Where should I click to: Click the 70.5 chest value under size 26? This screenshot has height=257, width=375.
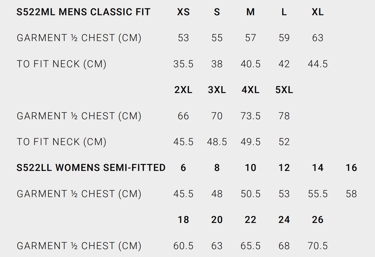pos(318,246)
